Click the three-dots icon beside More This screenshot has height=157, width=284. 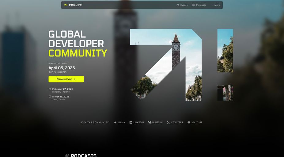[x=212, y=5]
